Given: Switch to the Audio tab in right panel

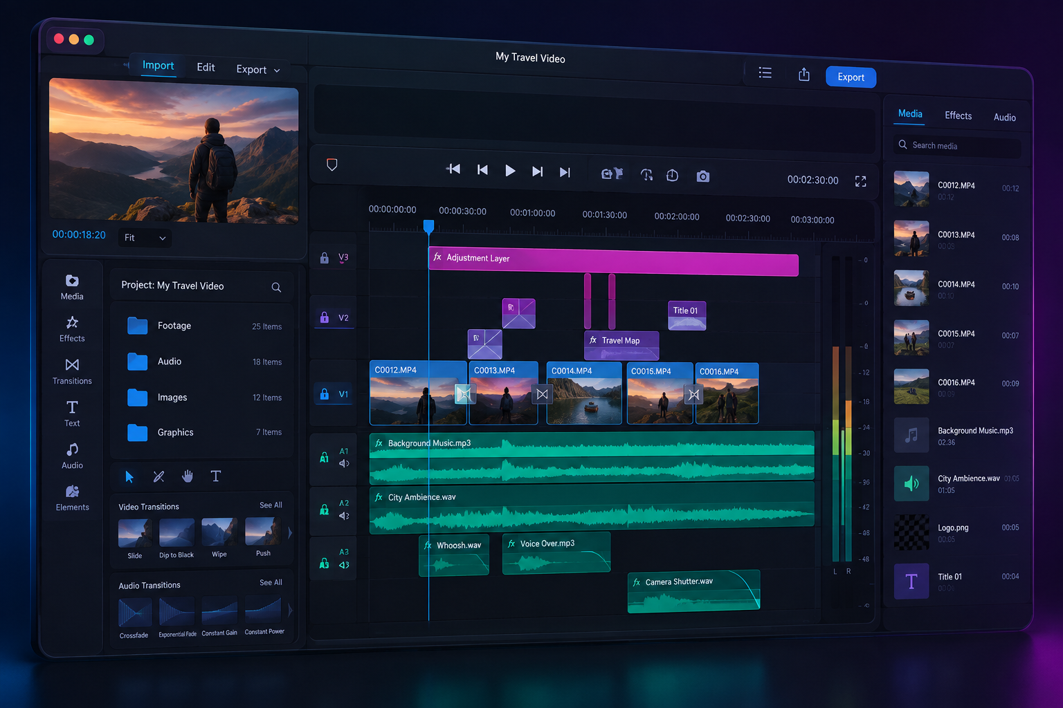Looking at the screenshot, I should click(x=1005, y=118).
